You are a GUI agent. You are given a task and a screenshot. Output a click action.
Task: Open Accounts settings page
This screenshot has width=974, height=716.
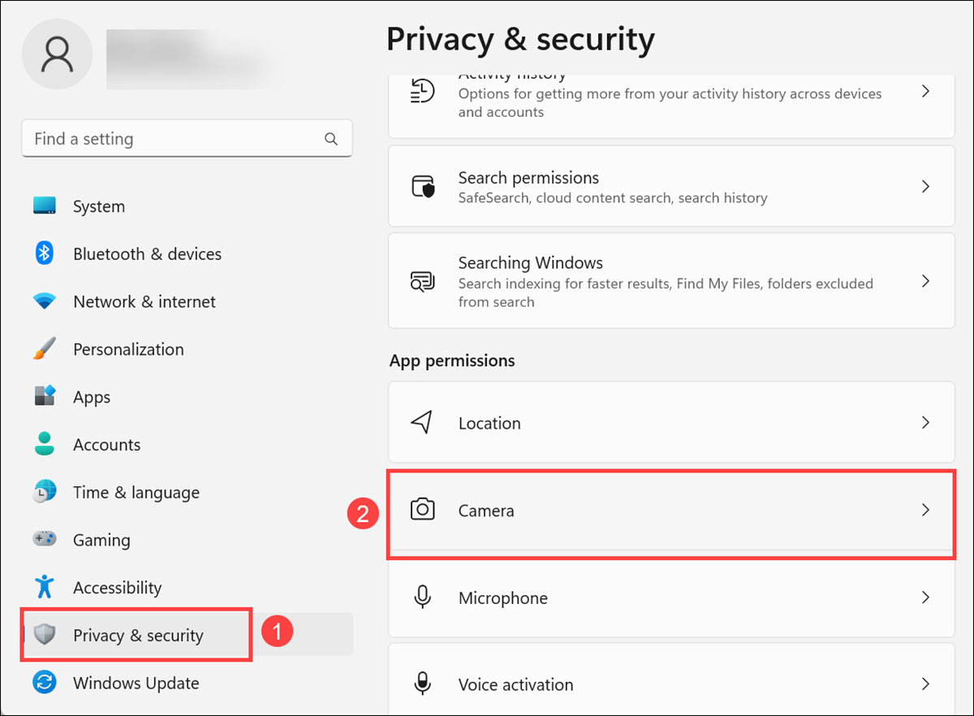106,445
